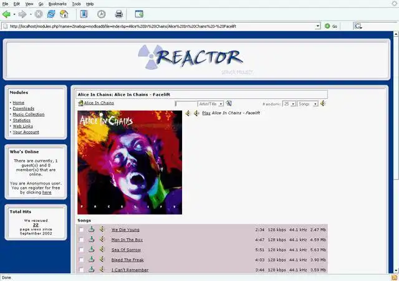The image size is (399, 281).
Task: Click the status bar icon at bottom right
Action: [395, 277]
